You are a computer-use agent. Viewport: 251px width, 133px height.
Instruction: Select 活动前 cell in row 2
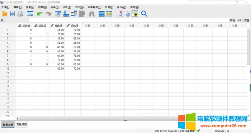(x=24, y=34)
